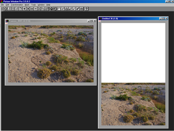The width and height of the screenshot is (174, 131).
Task: Click the minus zoom-out toolbar icon
Action: coord(36,9)
